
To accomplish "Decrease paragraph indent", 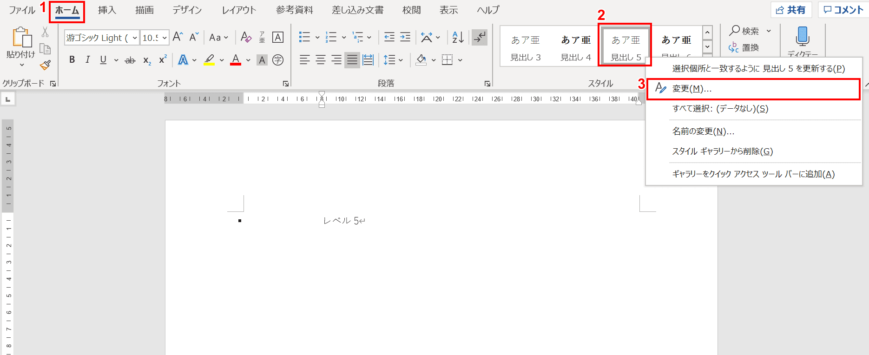I will (389, 37).
